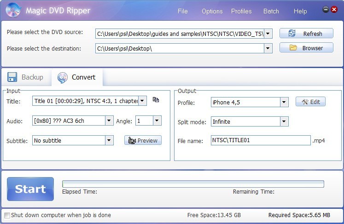Close the Magic DVD Ripper window

[x=334, y=9]
